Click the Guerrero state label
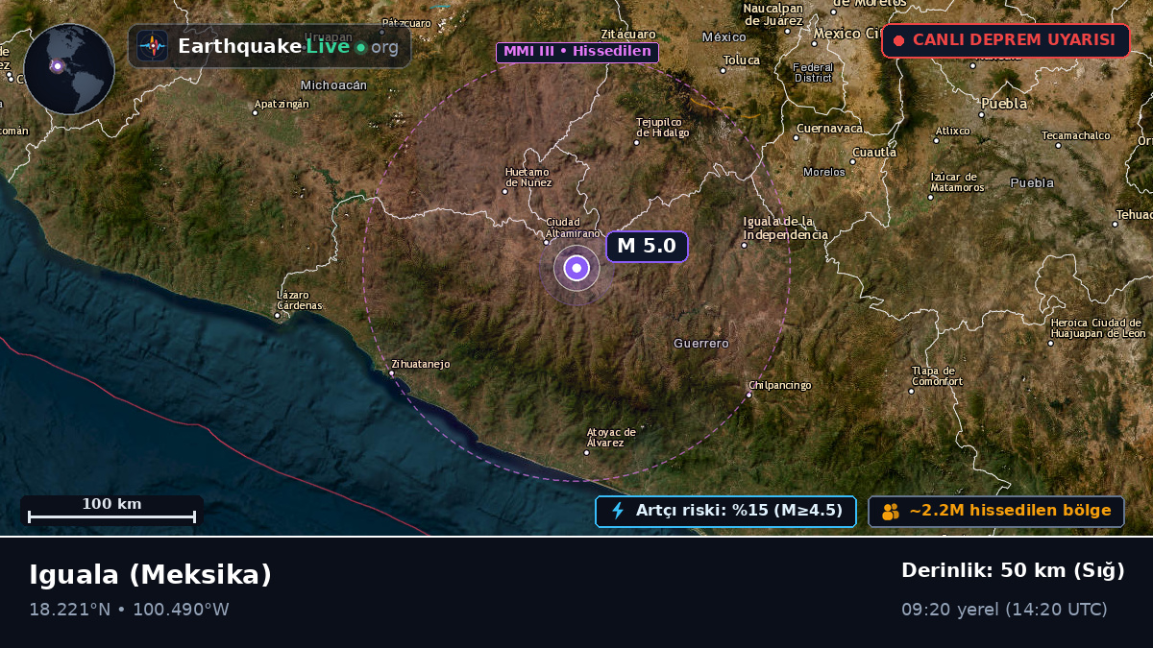 pos(701,343)
